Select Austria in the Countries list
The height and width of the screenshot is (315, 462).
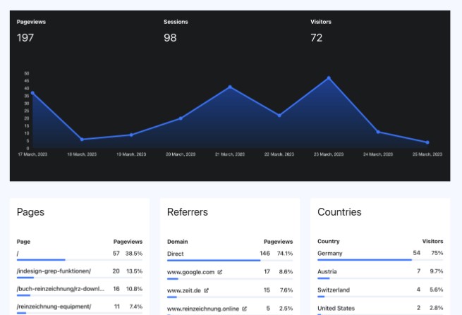327,271
